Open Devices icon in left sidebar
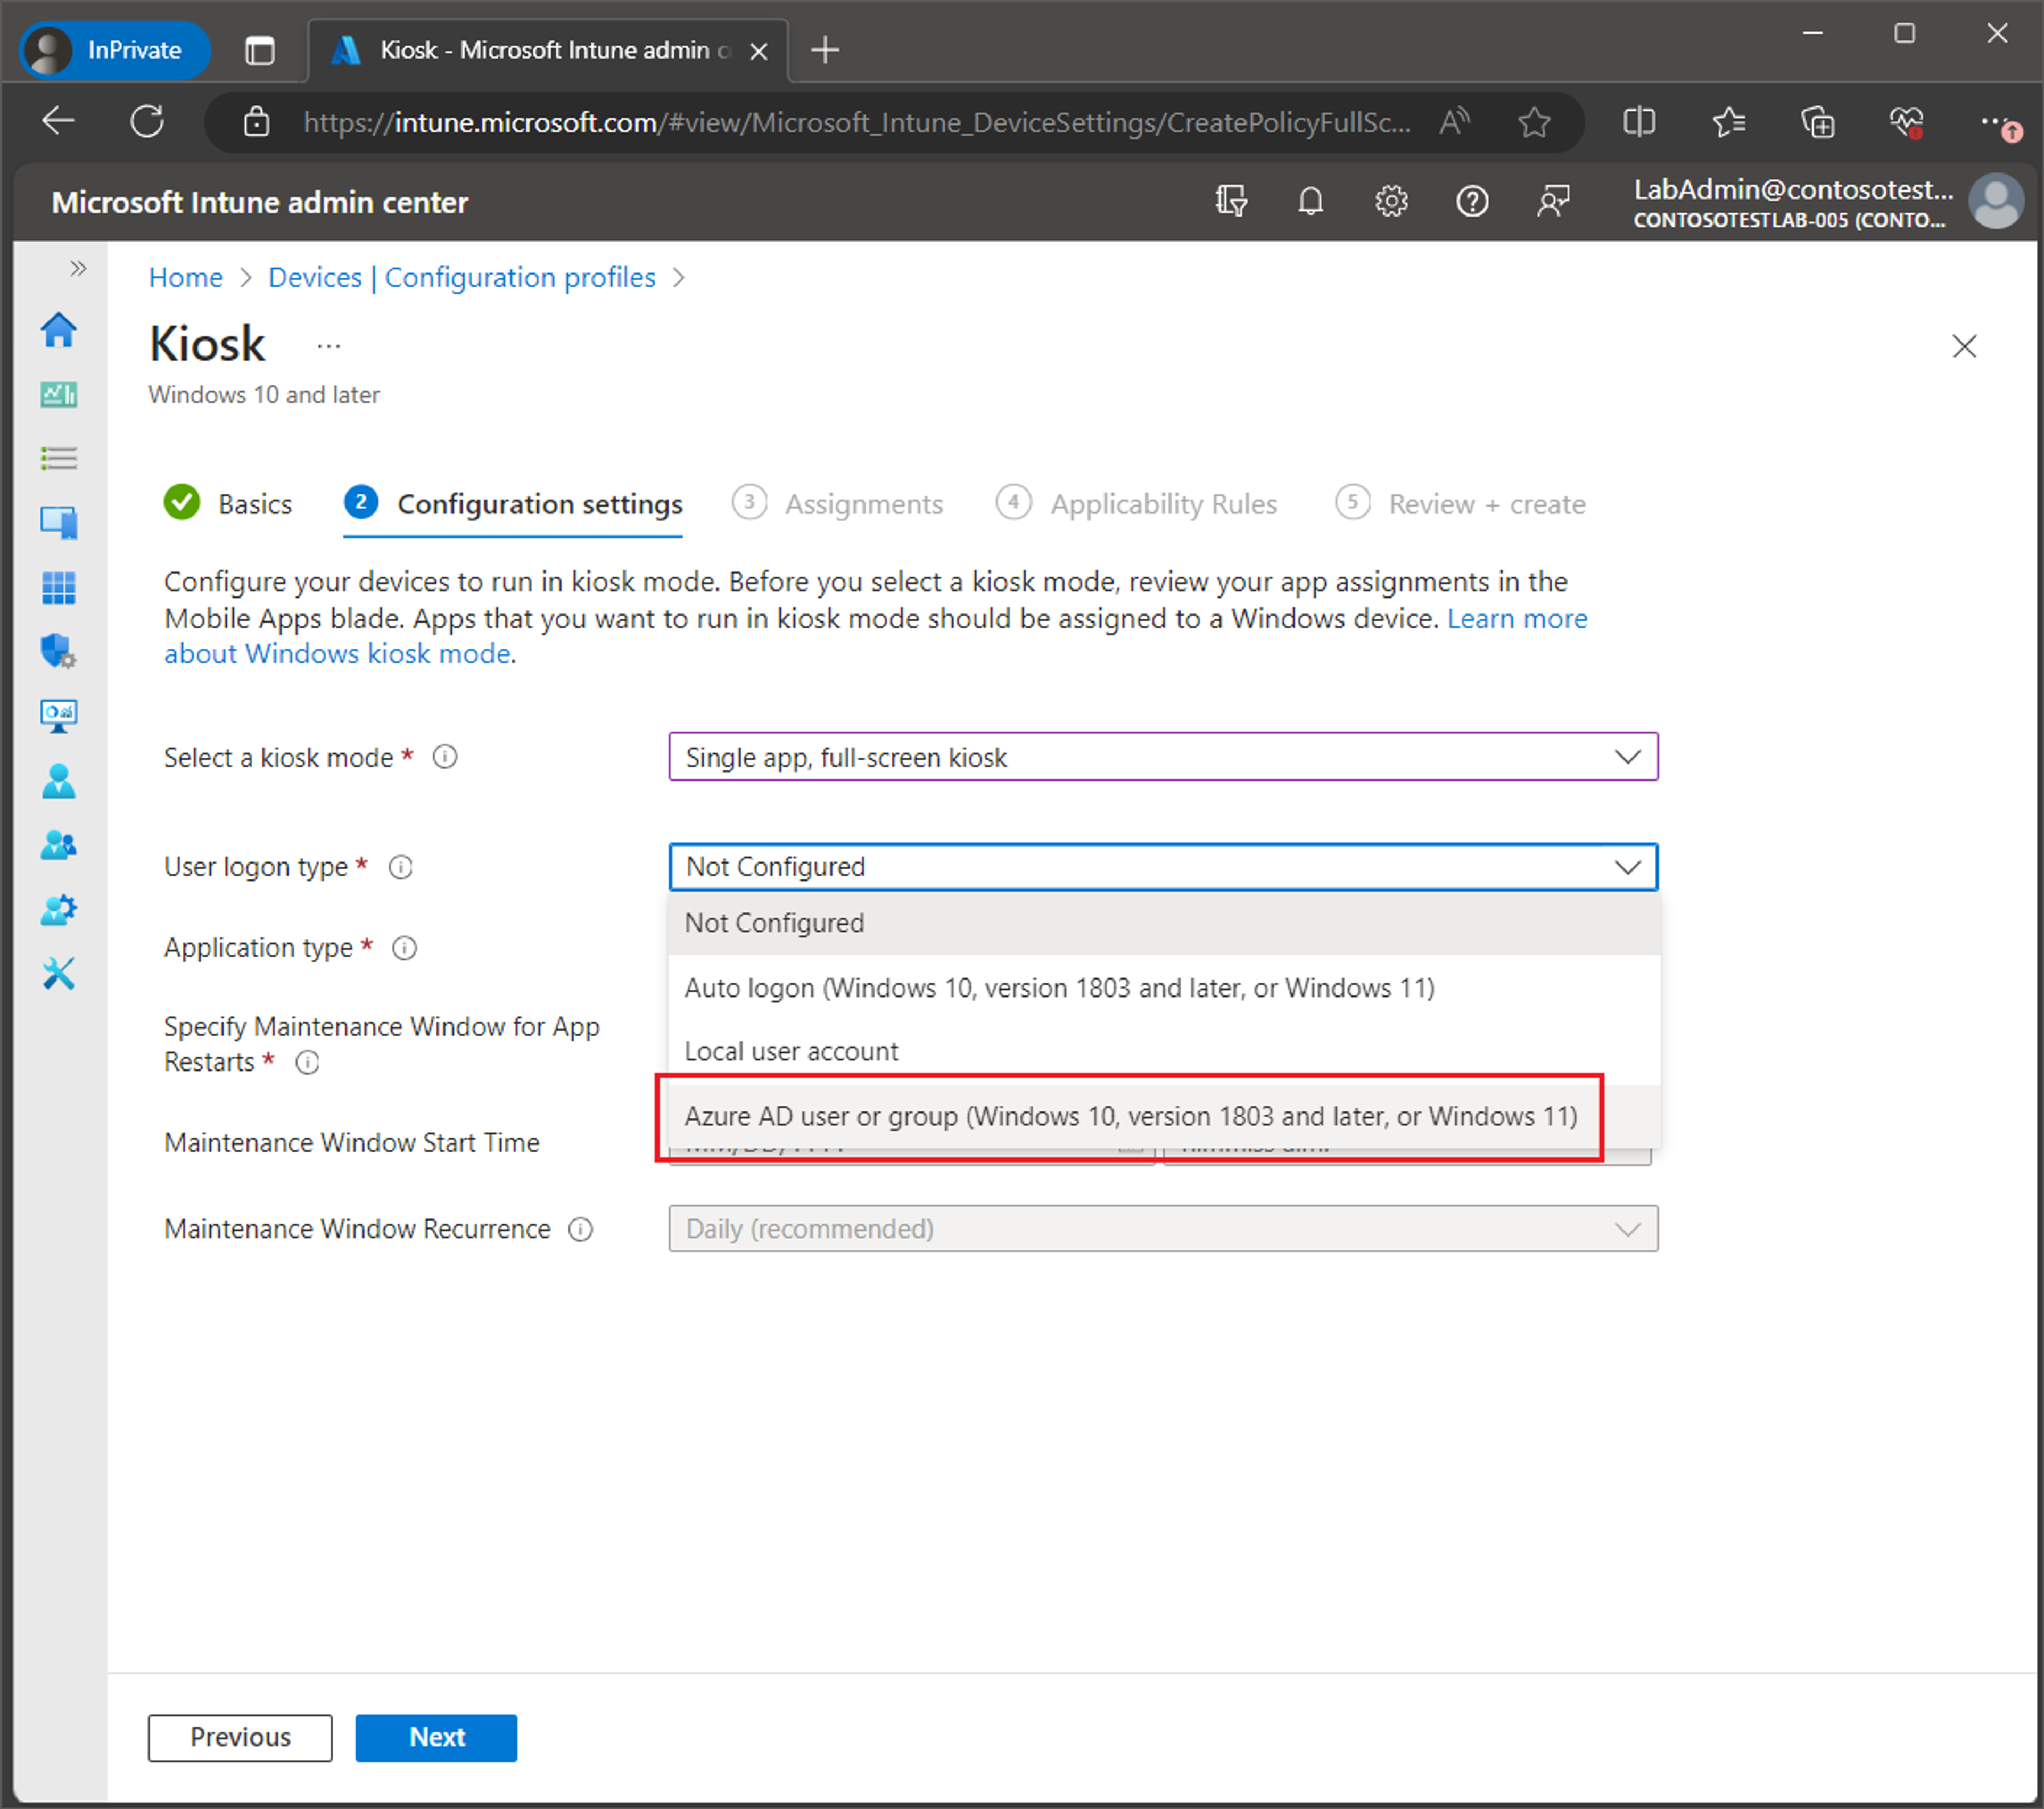 point(58,522)
